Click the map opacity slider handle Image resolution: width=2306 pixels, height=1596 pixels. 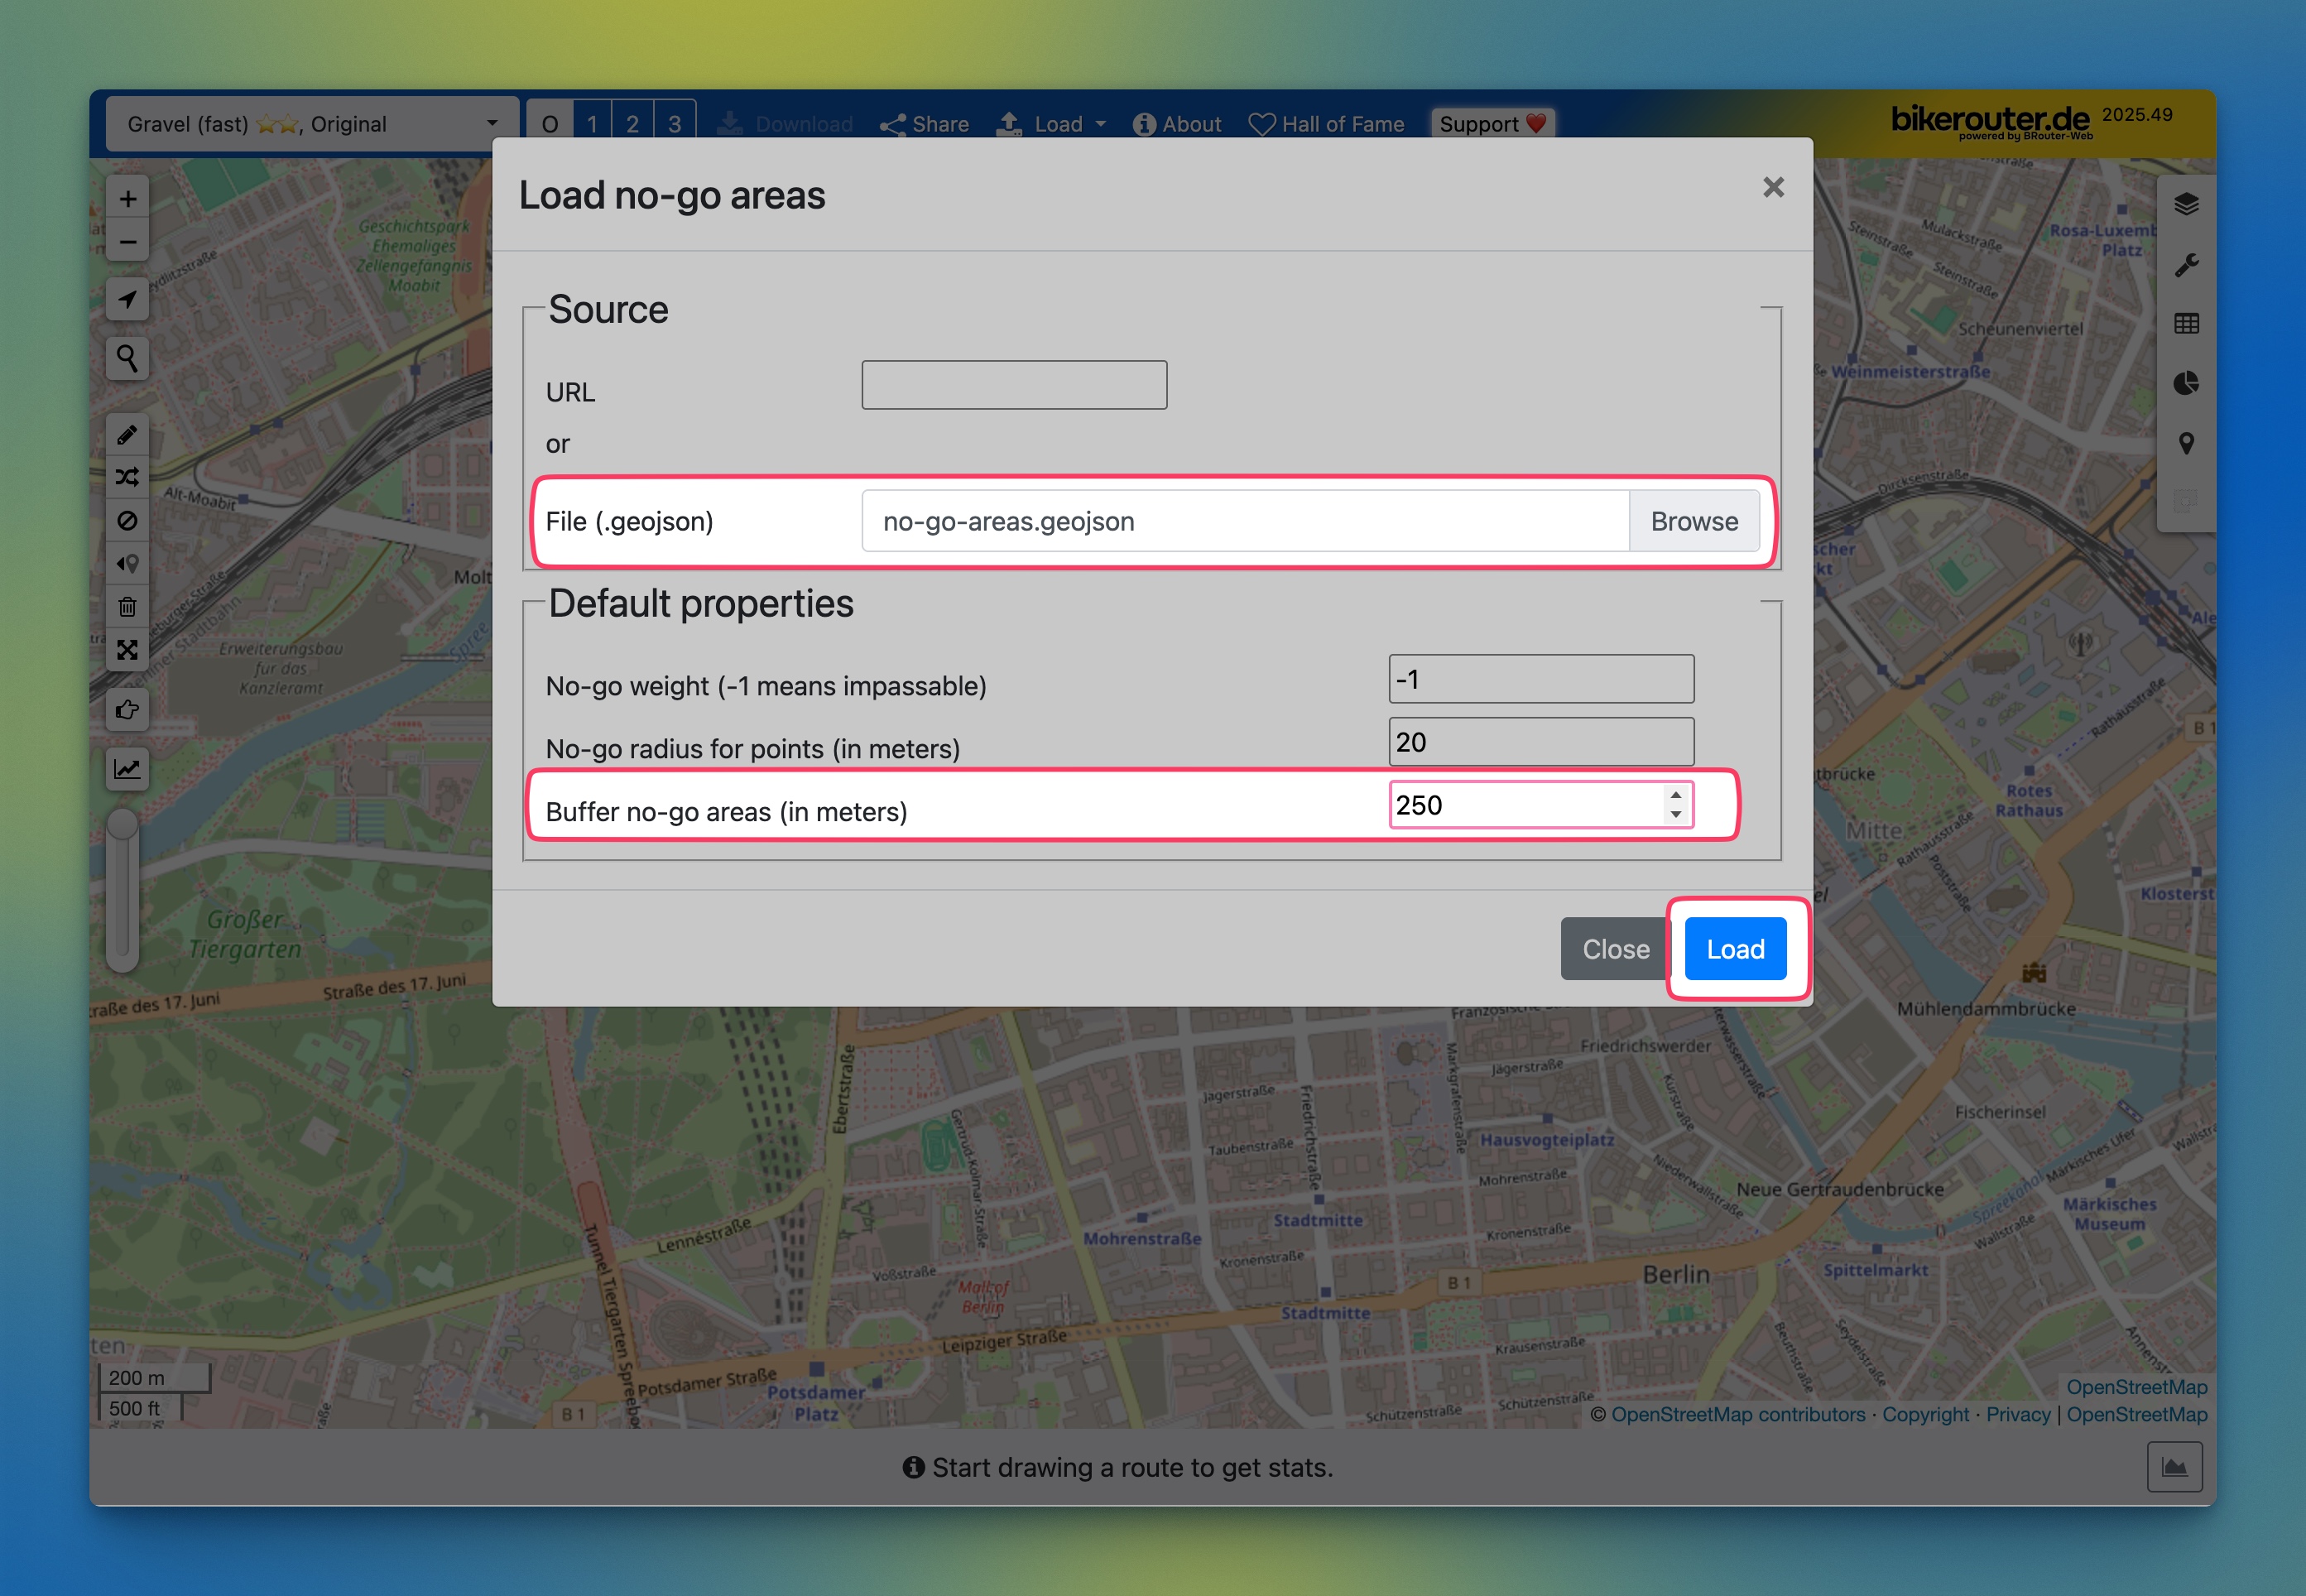(x=123, y=825)
